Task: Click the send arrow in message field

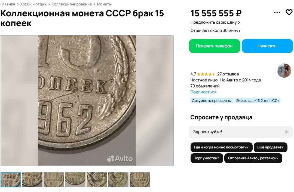Action: pos(287,132)
